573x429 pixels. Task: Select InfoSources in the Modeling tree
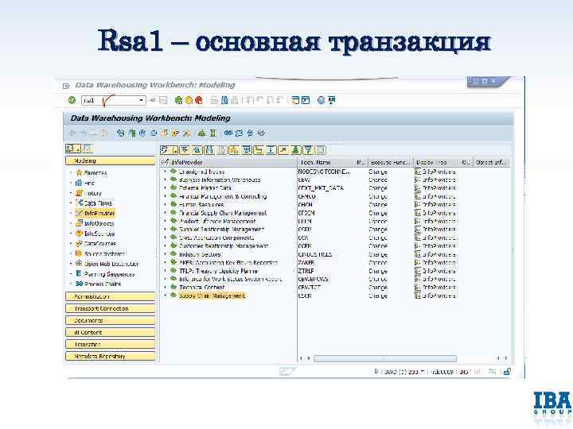click(x=99, y=234)
